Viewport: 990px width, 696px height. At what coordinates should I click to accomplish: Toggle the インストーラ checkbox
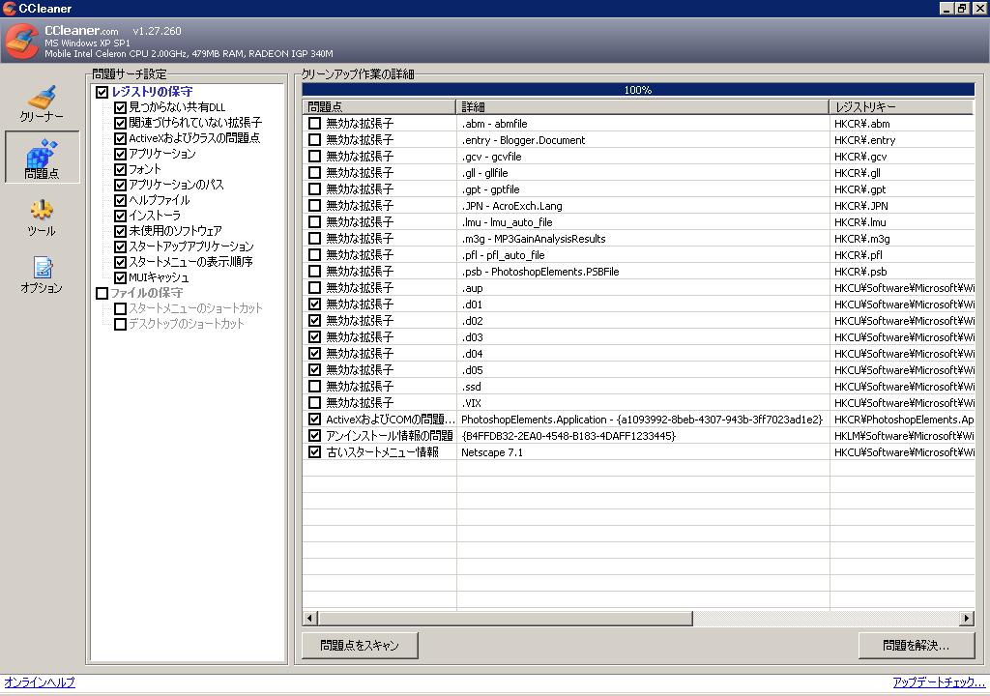coord(120,216)
